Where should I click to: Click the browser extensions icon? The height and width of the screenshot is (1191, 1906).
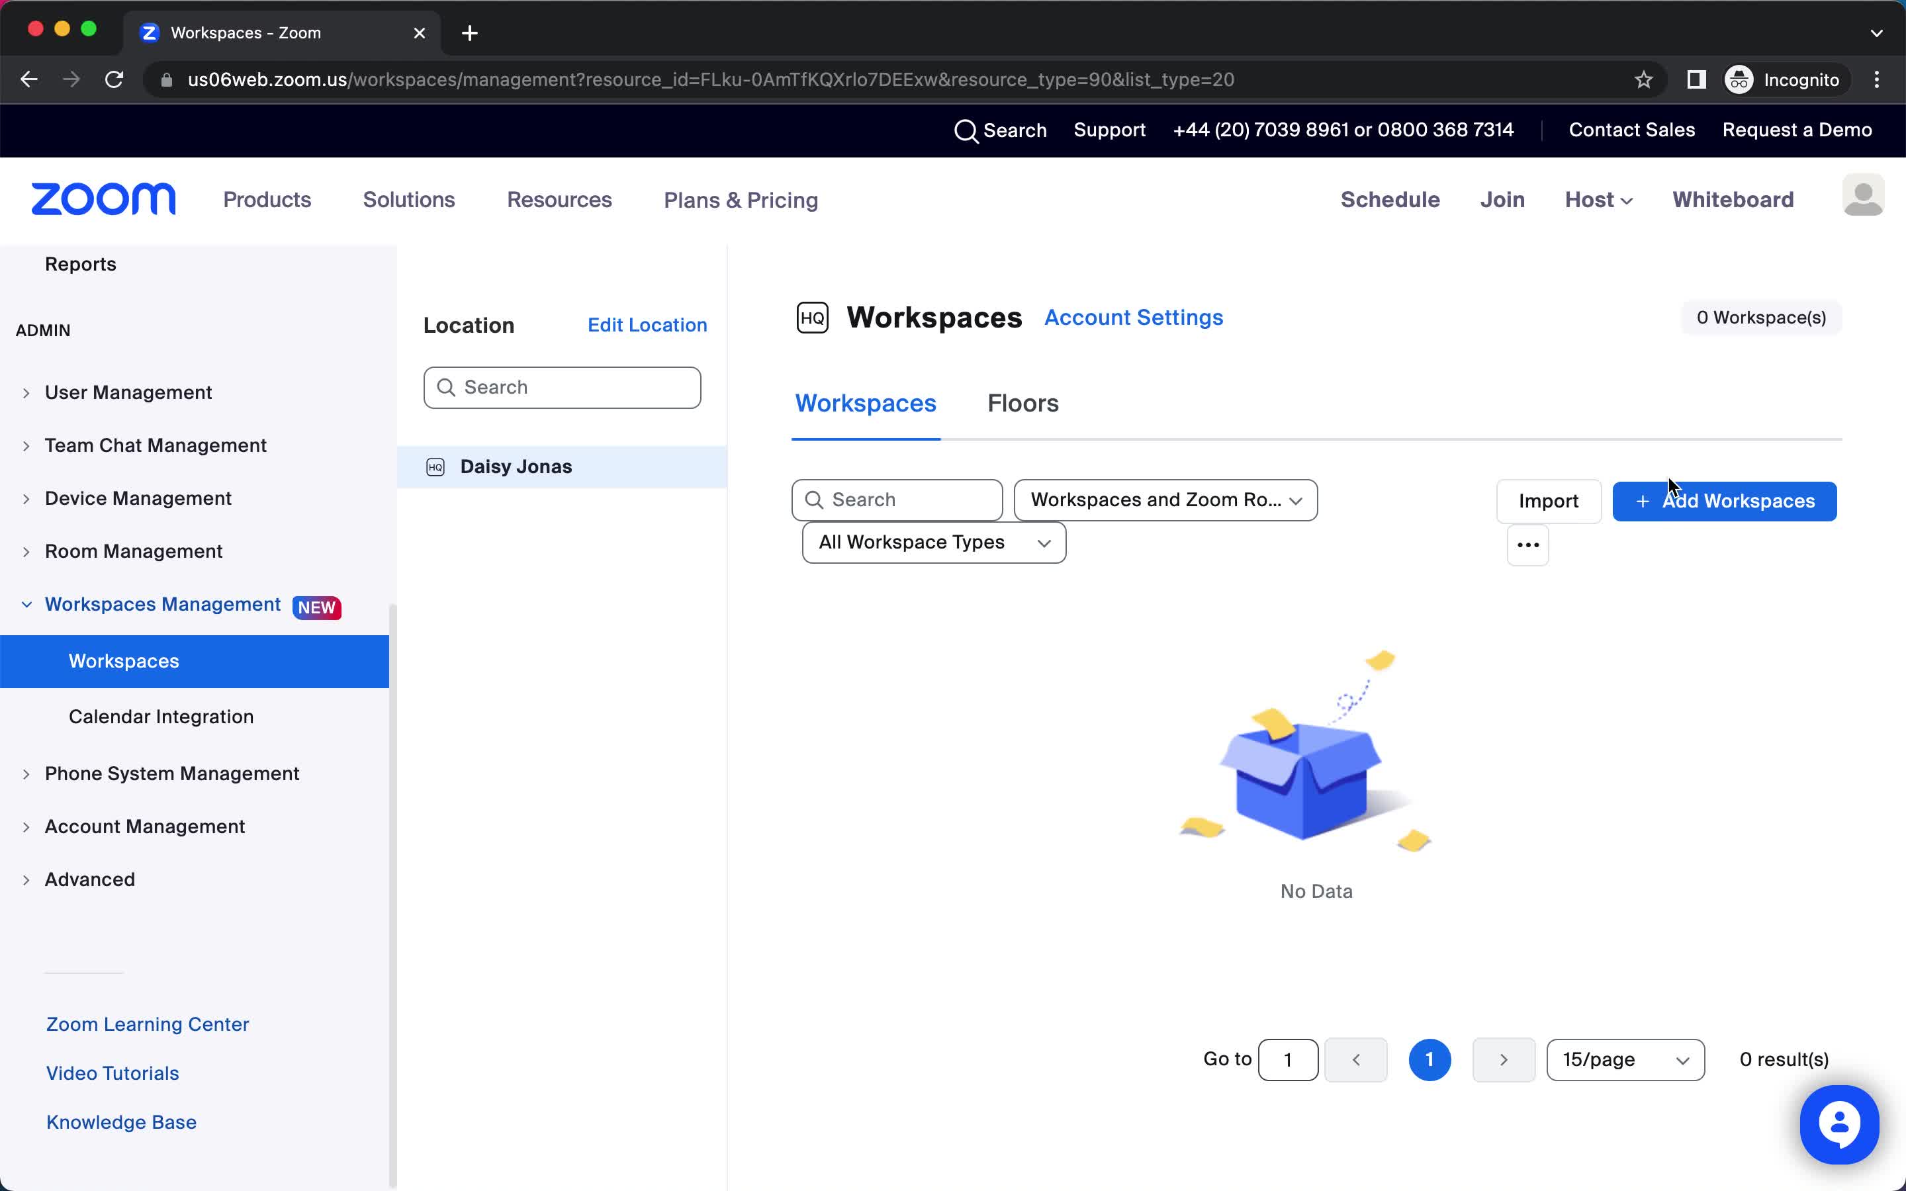point(1695,79)
